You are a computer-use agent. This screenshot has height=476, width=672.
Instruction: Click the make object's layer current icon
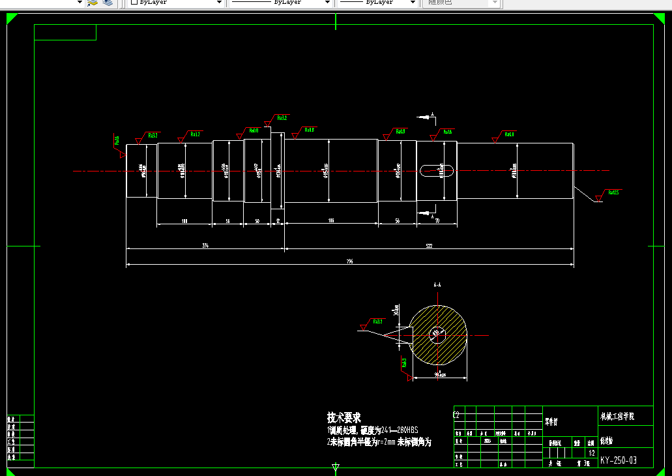point(92,3)
